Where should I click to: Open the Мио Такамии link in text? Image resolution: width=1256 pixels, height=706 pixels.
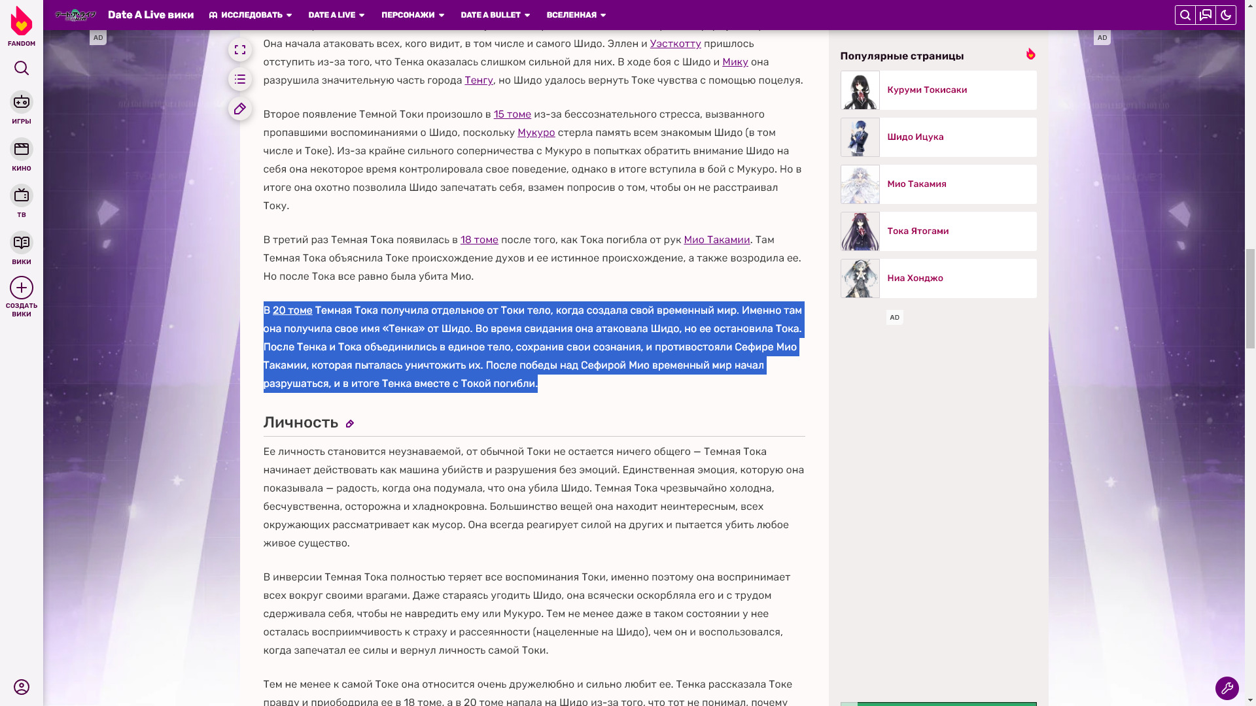coord(717,240)
